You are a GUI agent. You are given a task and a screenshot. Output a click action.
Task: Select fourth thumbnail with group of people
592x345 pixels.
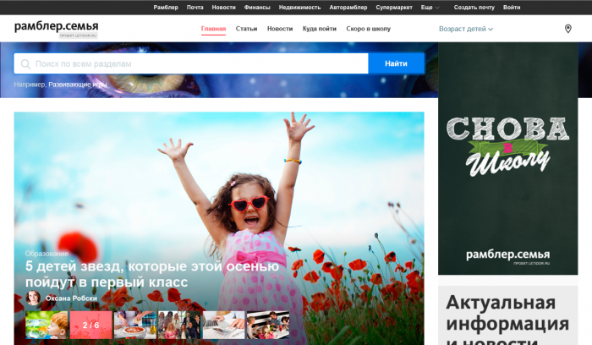[179, 325]
